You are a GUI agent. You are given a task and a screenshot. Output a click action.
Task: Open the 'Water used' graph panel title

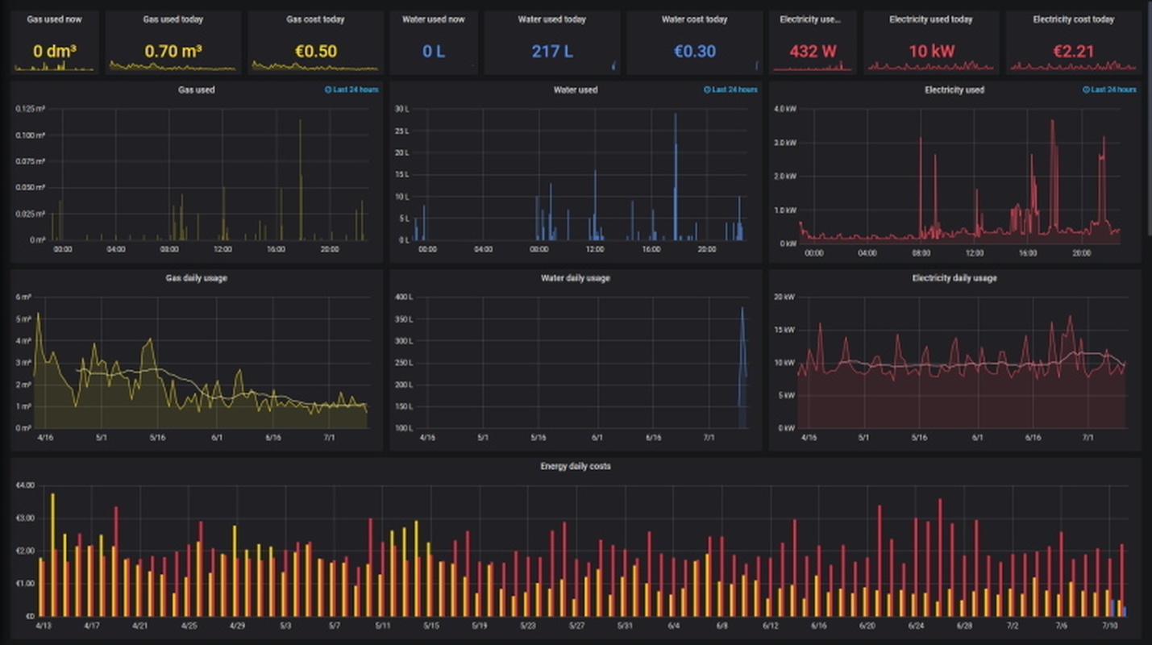[576, 89]
